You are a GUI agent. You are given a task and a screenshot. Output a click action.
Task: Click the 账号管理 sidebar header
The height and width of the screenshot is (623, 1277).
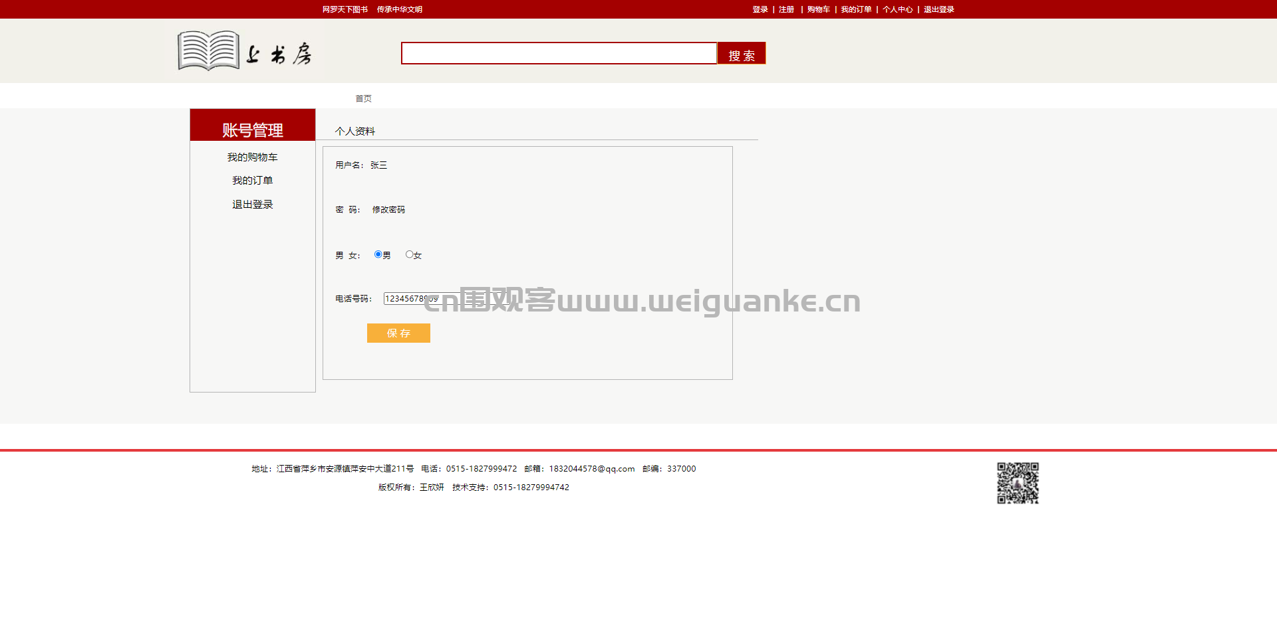pos(253,125)
